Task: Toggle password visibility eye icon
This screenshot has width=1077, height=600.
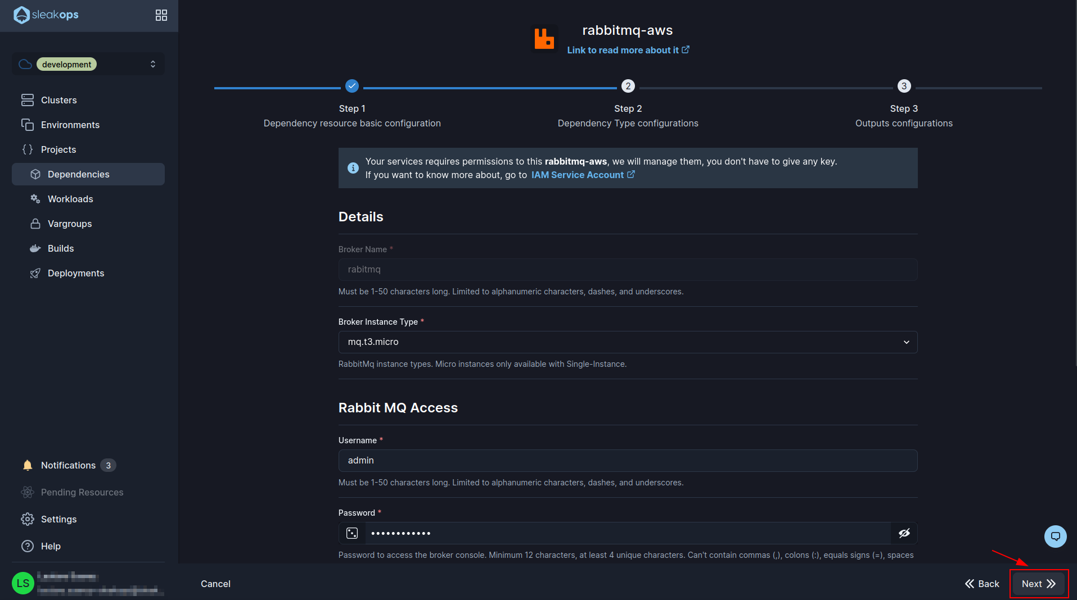Action: [904, 533]
